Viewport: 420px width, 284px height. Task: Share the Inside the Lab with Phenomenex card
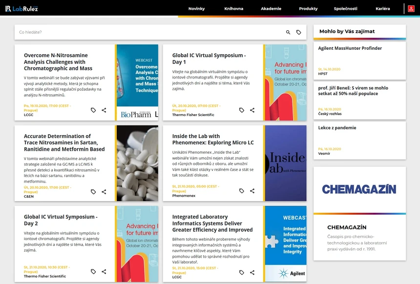pyautogui.click(x=252, y=191)
